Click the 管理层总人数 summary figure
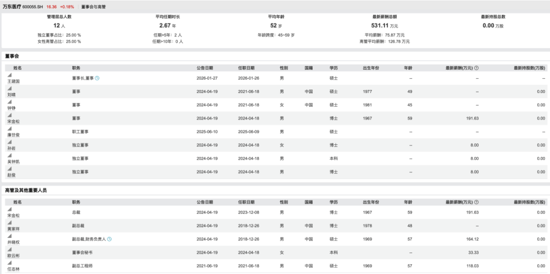 click(56, 25)
